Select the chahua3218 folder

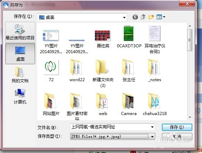pyautogui.click(x=155, y=104)
